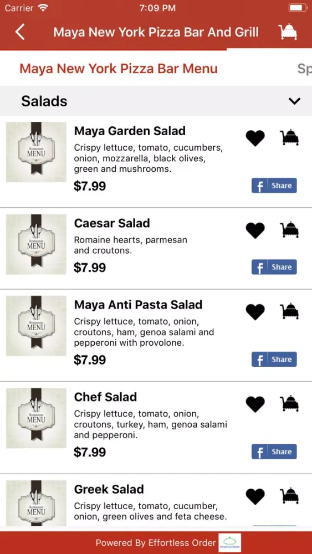Mark Greek Salad as favorite
This screenshot has width=312, height=554.
(255, 497)
